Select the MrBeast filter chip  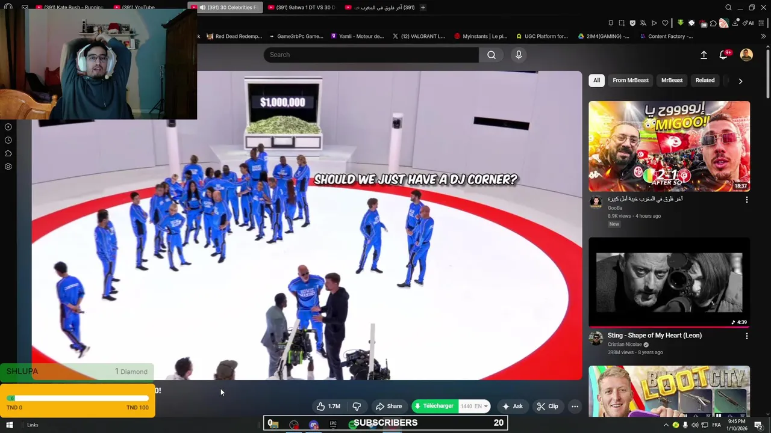point(672,80)
